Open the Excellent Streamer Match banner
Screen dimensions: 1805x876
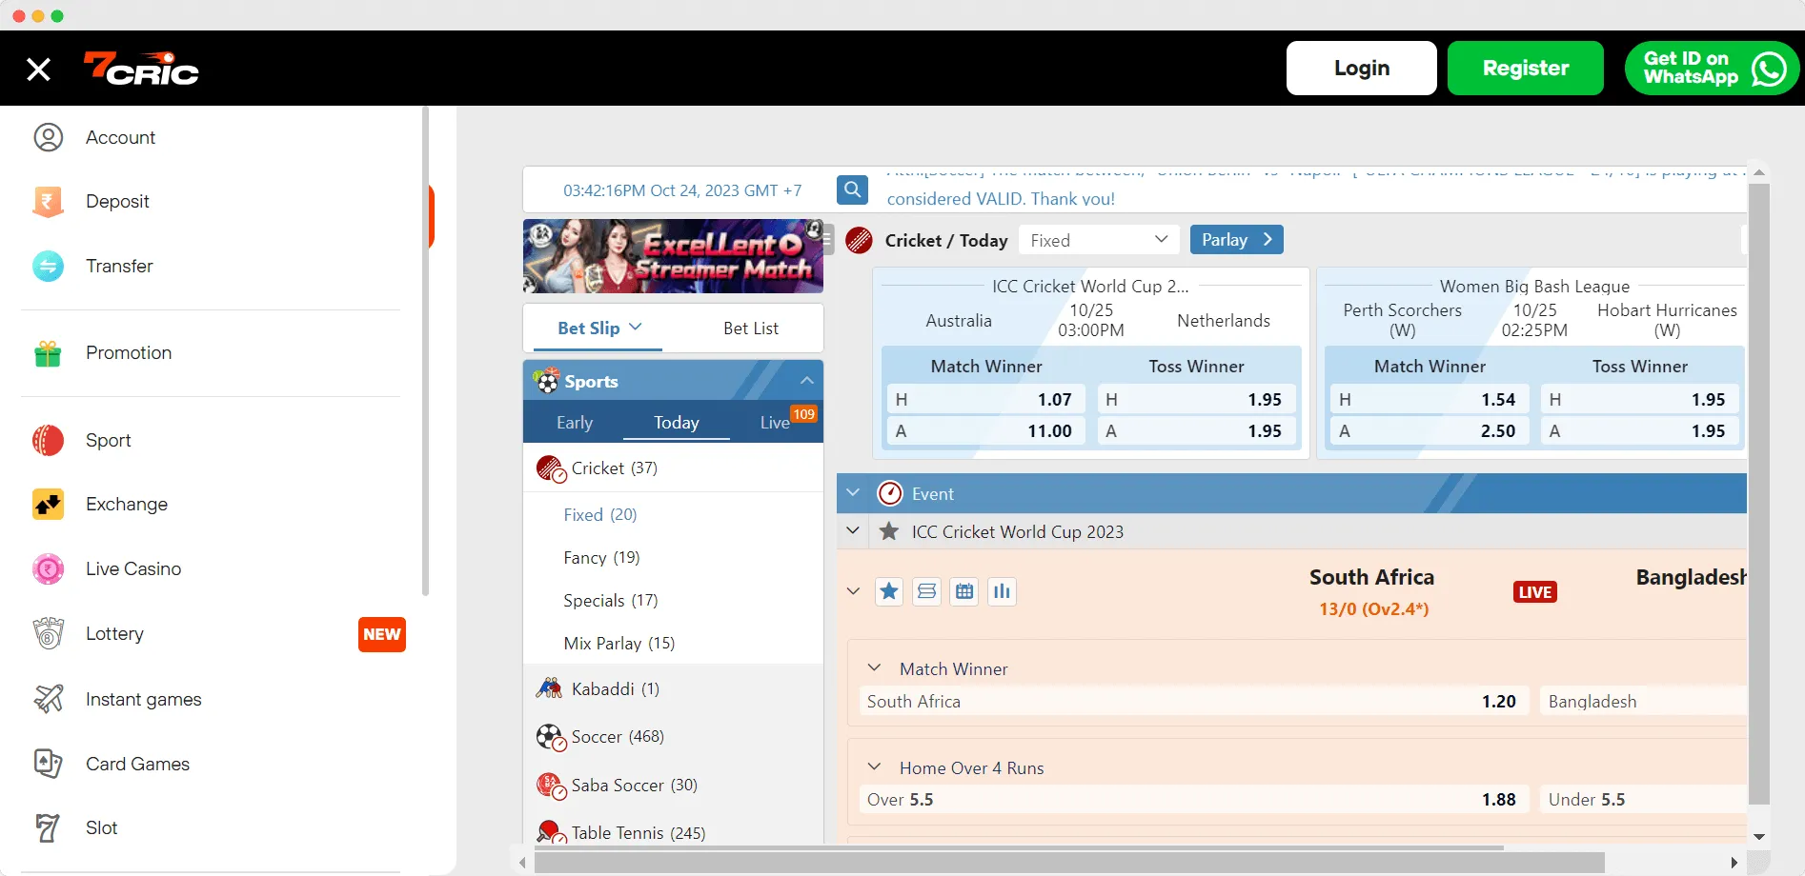click(673, 256)
